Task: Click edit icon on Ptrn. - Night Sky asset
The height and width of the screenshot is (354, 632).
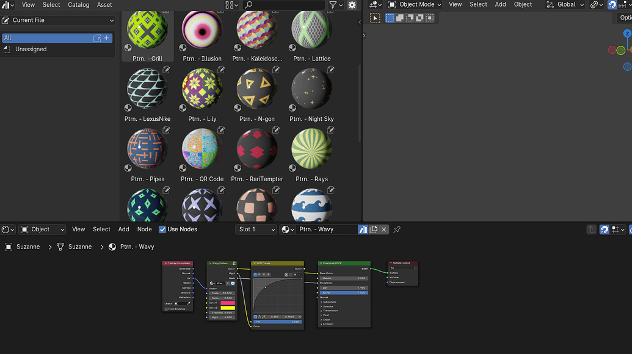Action: tap(330, 70)
